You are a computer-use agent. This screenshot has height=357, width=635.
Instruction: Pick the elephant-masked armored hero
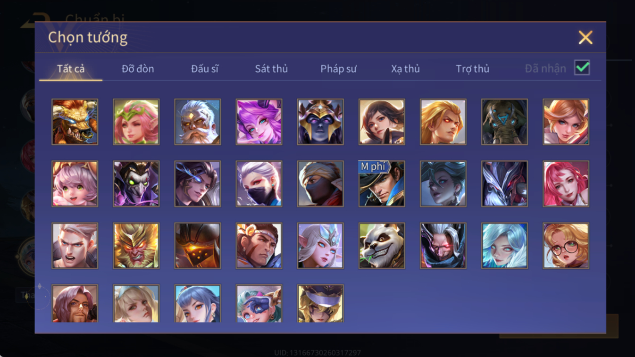[504, 122]
